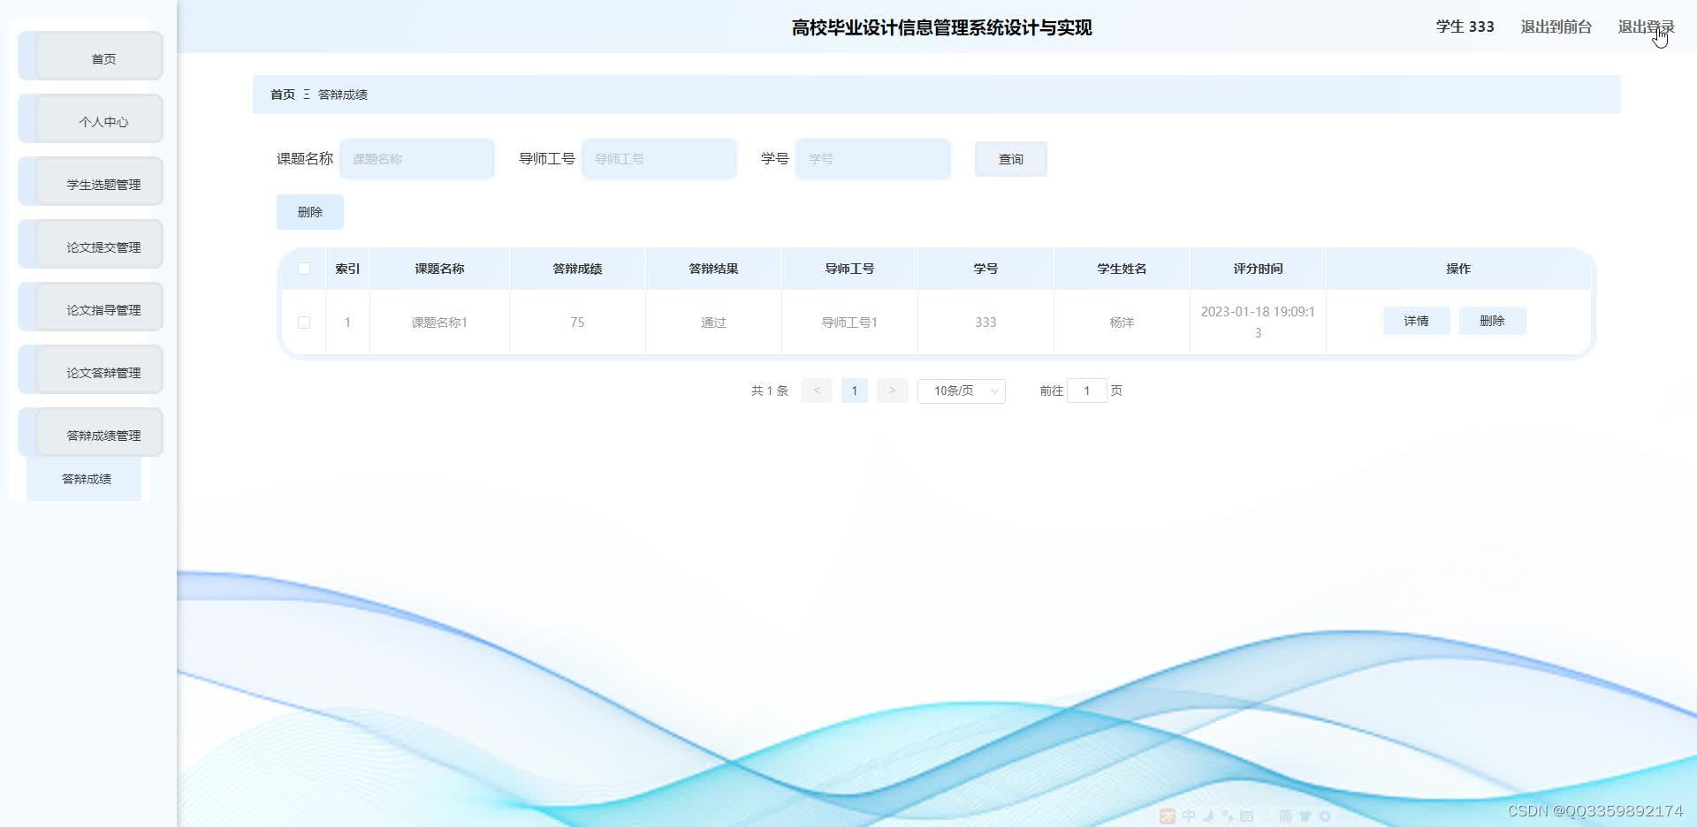Screen dimensions: 1697x827
Task: Open the 10条/页 page size dropdown
Action: point(962,391)
